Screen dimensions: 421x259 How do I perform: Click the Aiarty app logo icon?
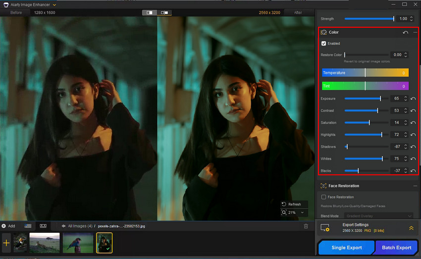(x=5, y=5)
